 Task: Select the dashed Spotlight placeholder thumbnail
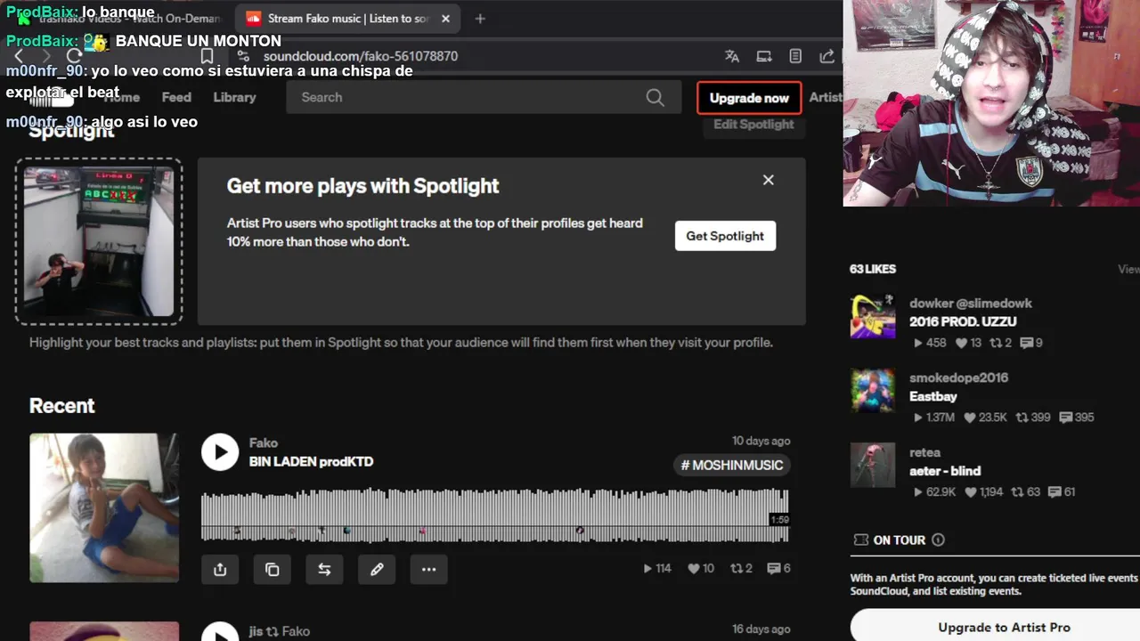click(99, 241)
